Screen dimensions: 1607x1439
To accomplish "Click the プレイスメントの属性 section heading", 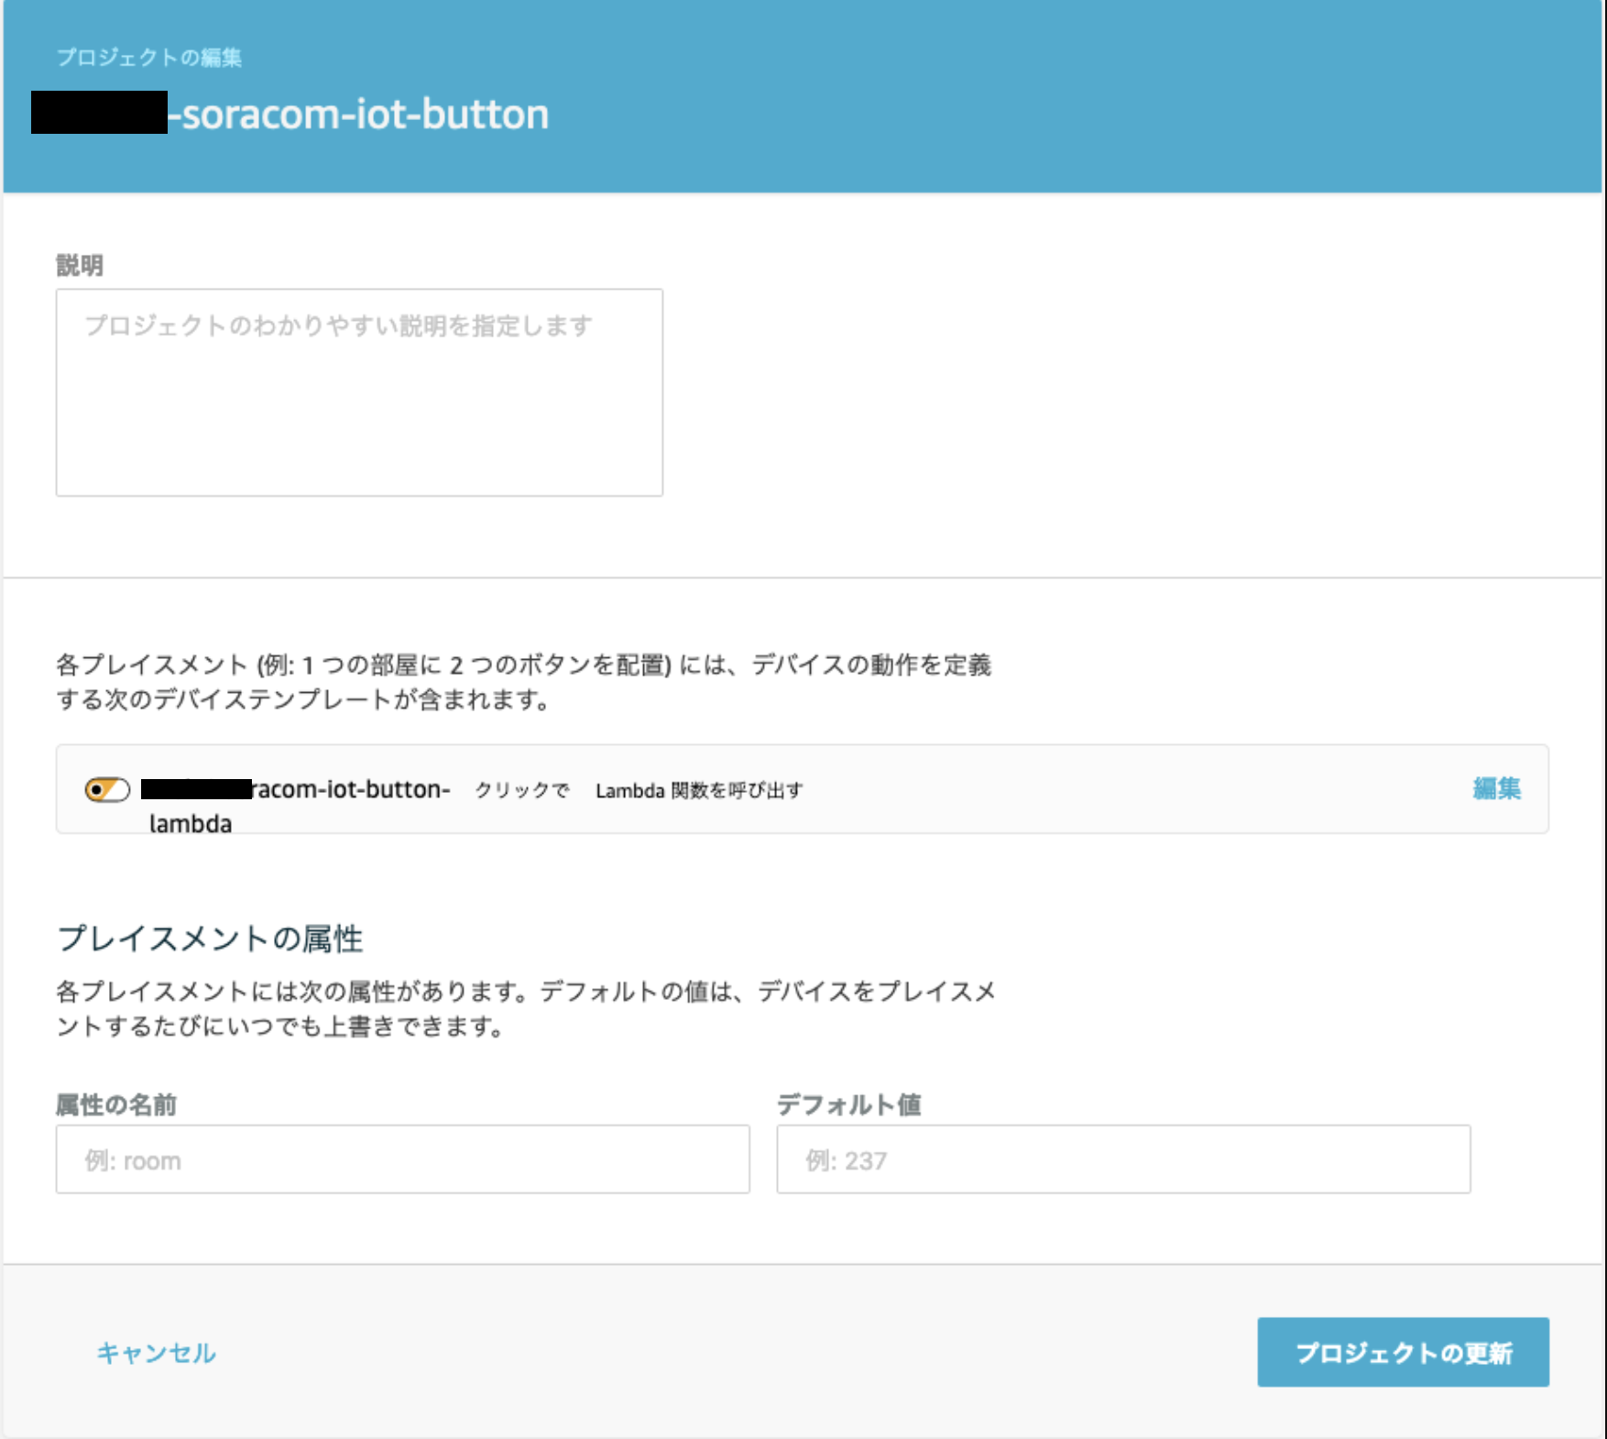I will 213,938.
